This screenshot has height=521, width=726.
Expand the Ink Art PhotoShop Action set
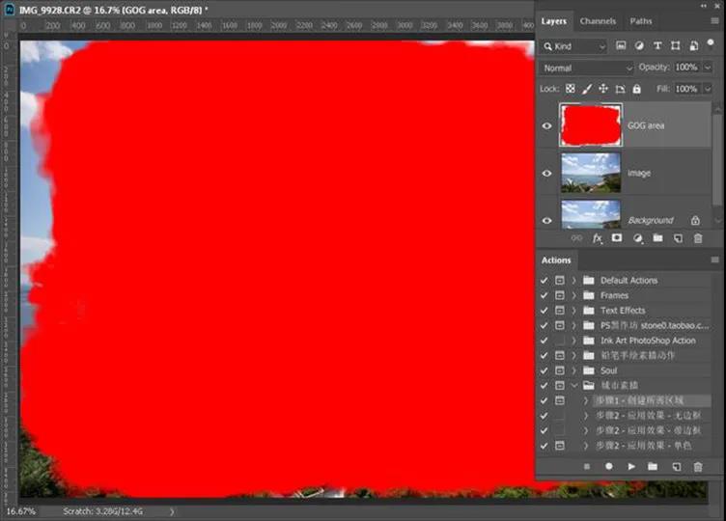574,341
